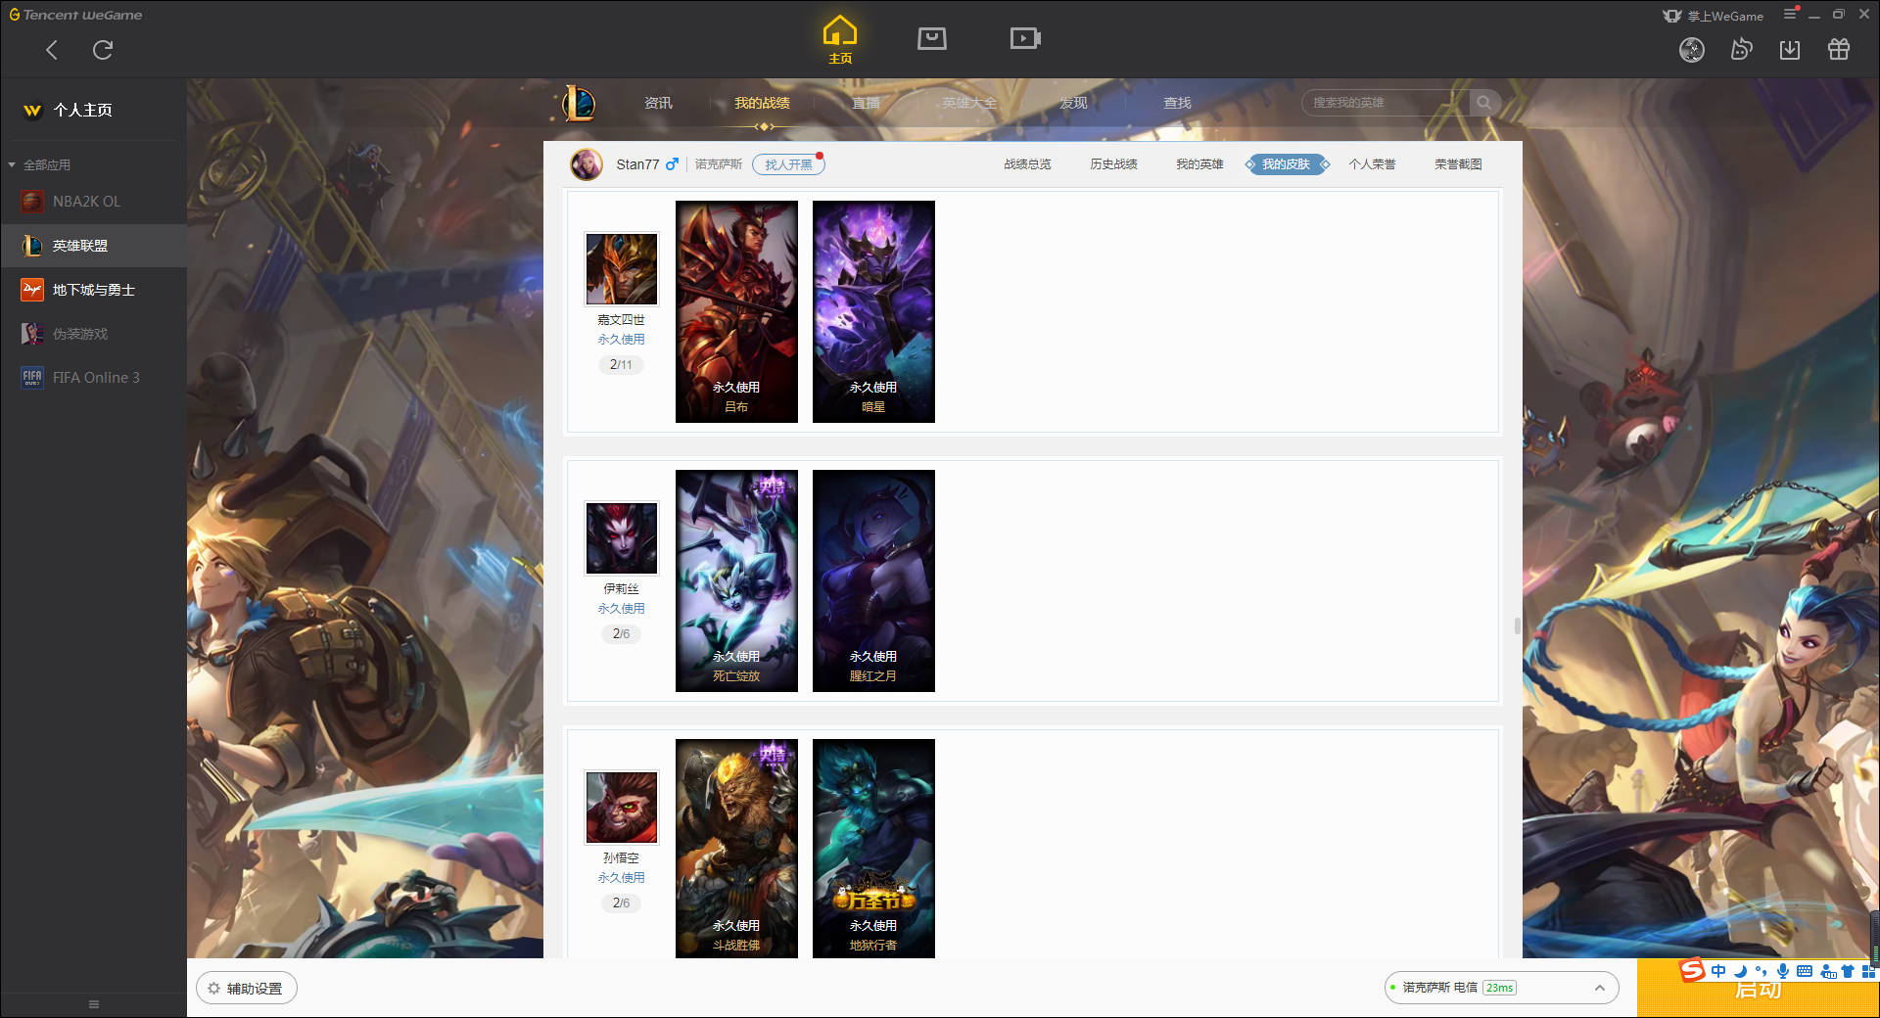This screenshot has height=1018, width=1880.
Task: Click the 启动 launch button
Action: point(1759,991)
